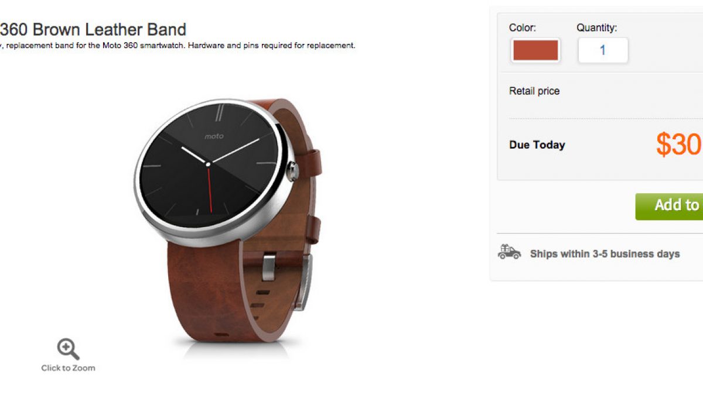Click the green Add to cart button
703x395 pixels.
[x=669, y=206]
